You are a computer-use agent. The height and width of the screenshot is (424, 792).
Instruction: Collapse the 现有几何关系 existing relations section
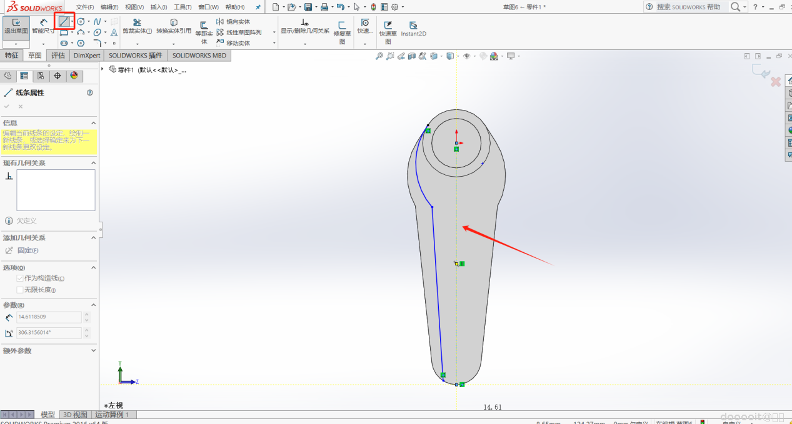94,163
